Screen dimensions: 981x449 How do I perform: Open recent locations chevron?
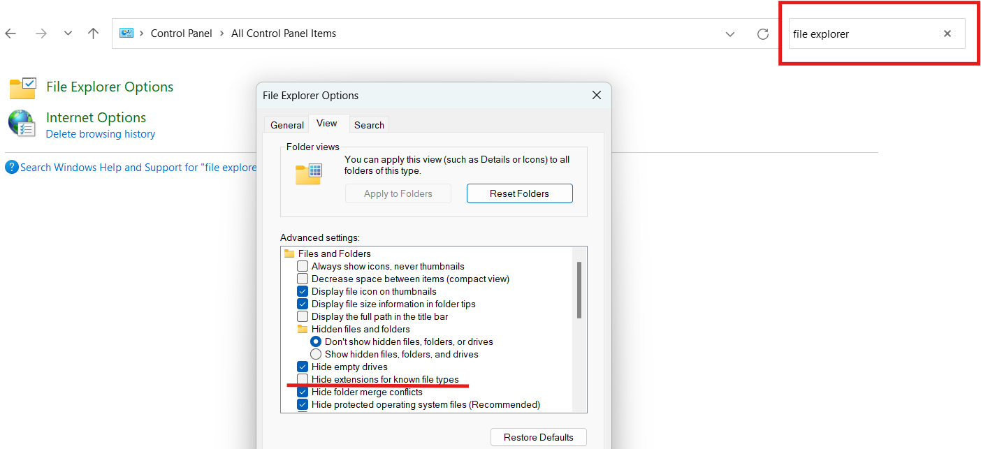click(68, 34)
